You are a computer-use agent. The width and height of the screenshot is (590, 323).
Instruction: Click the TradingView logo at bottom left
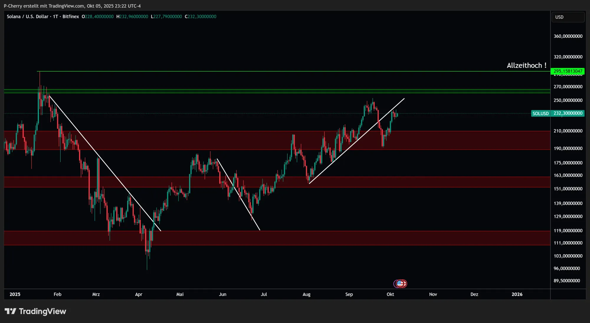tap(35, 311)
